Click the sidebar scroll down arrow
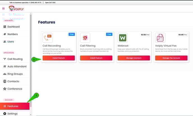Screen dimensions: 193x116 (31, 115)
